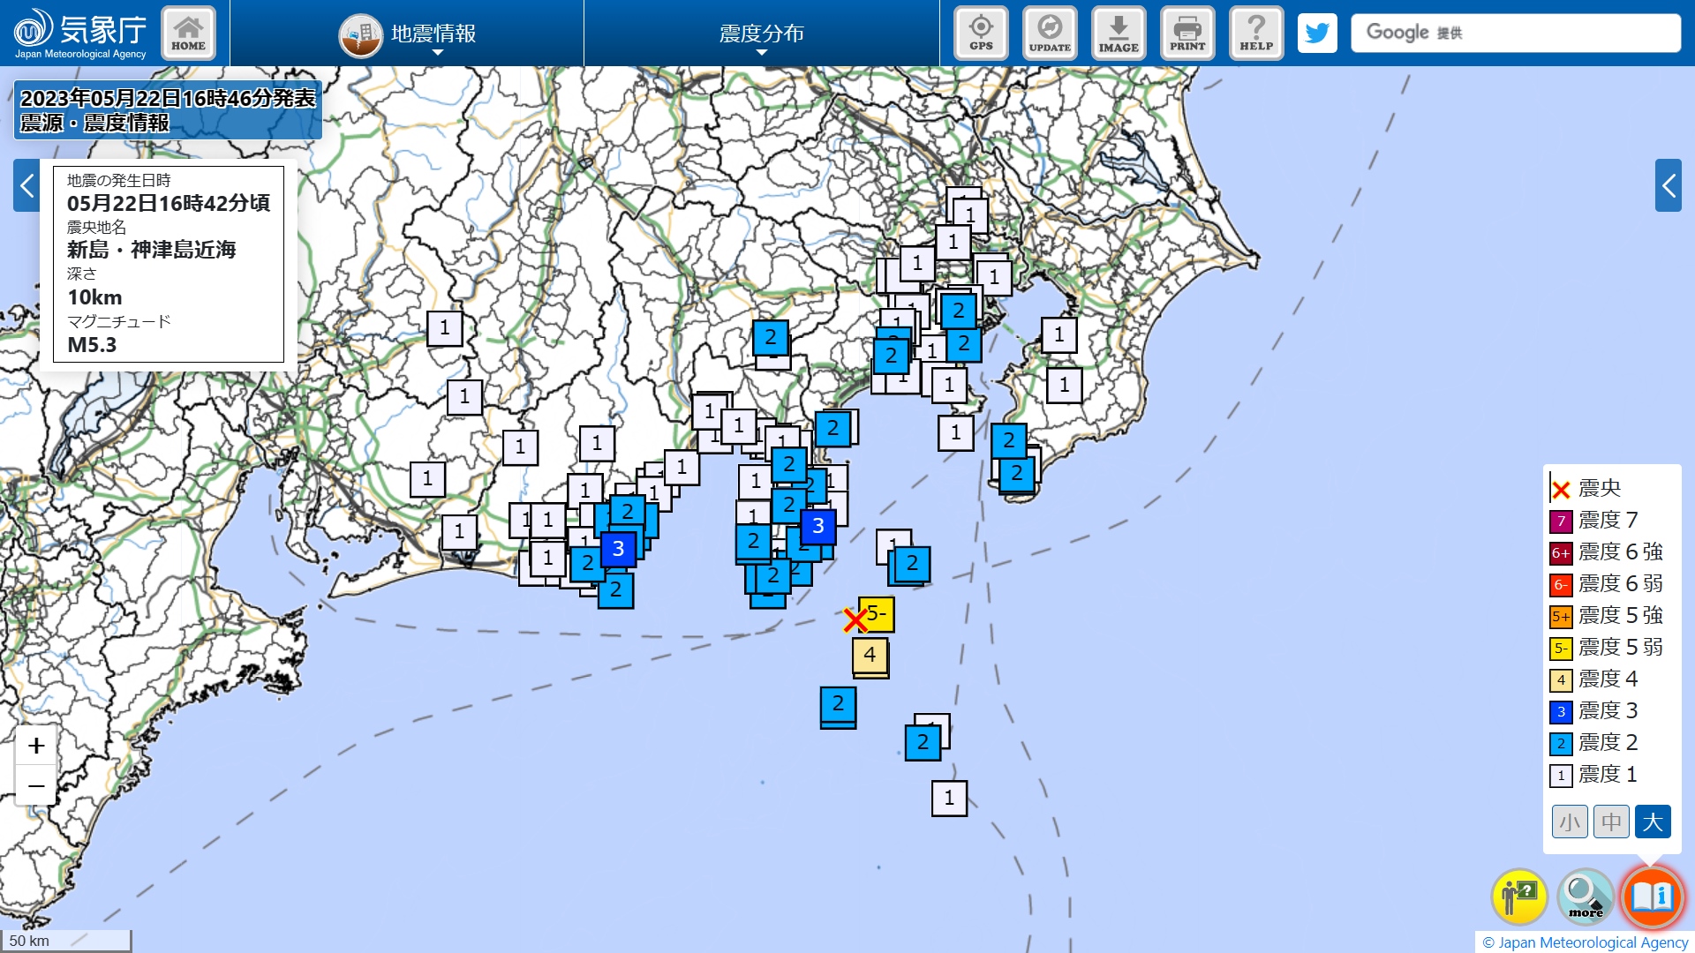Screen dimensions: 1695x953
Task: Click the HOME icon button
Action: click(x=188, y=34)
